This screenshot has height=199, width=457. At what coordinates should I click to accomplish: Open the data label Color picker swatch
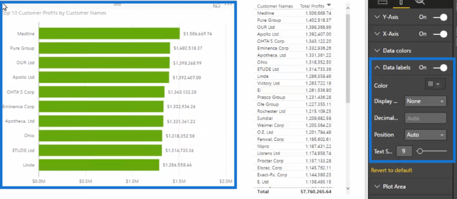(x=435, y=84)
